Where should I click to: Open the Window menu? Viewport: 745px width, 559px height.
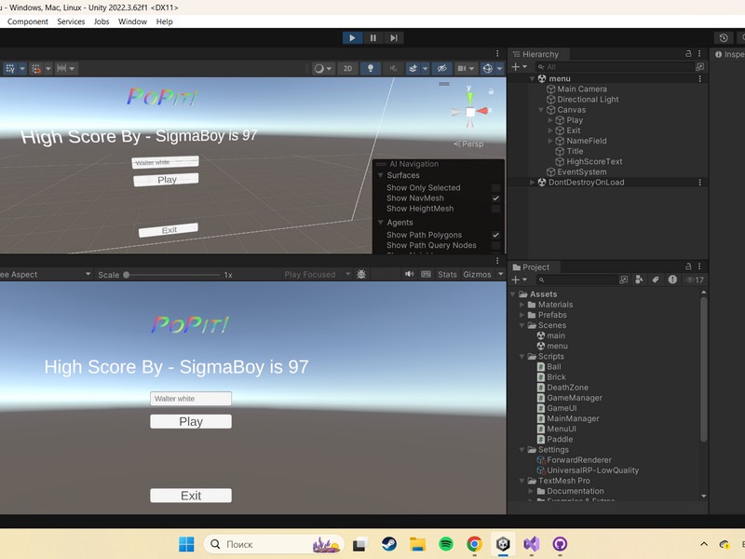(x=132, y=21)
